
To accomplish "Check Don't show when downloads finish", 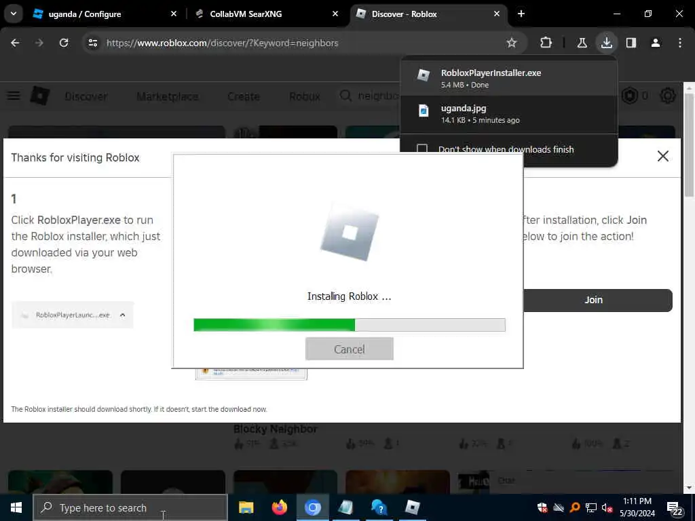I will (422, 149).
